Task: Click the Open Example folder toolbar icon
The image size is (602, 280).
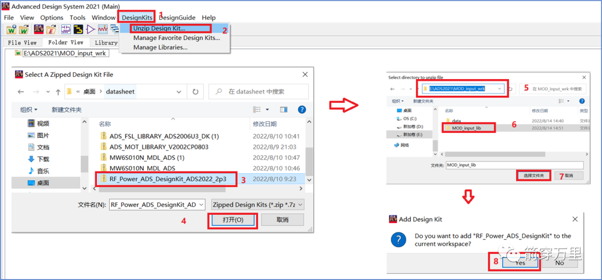Action: (x=51, y=29)
